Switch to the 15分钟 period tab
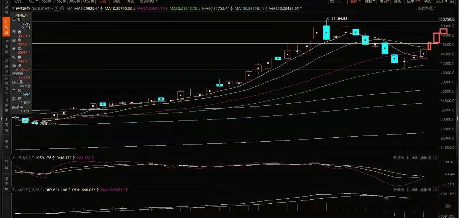 coord(60,1)
